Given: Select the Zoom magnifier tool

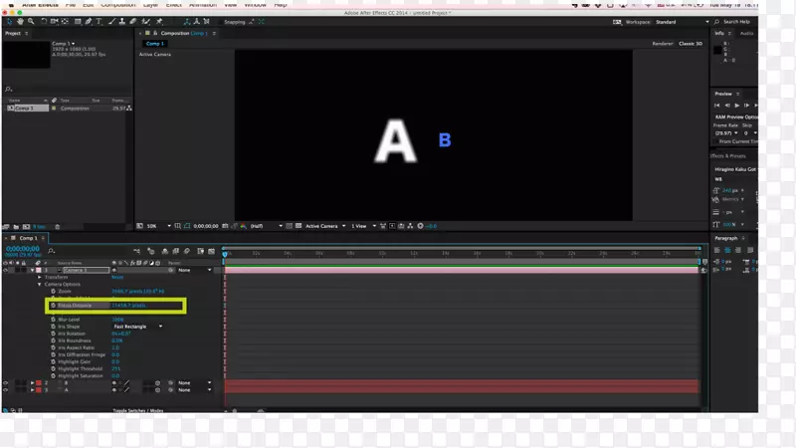Looking at the screenshot, I should (31, 21).
